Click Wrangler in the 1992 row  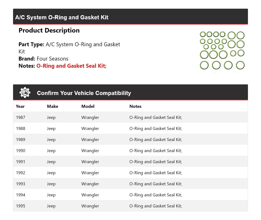click(x=90, y=173)
